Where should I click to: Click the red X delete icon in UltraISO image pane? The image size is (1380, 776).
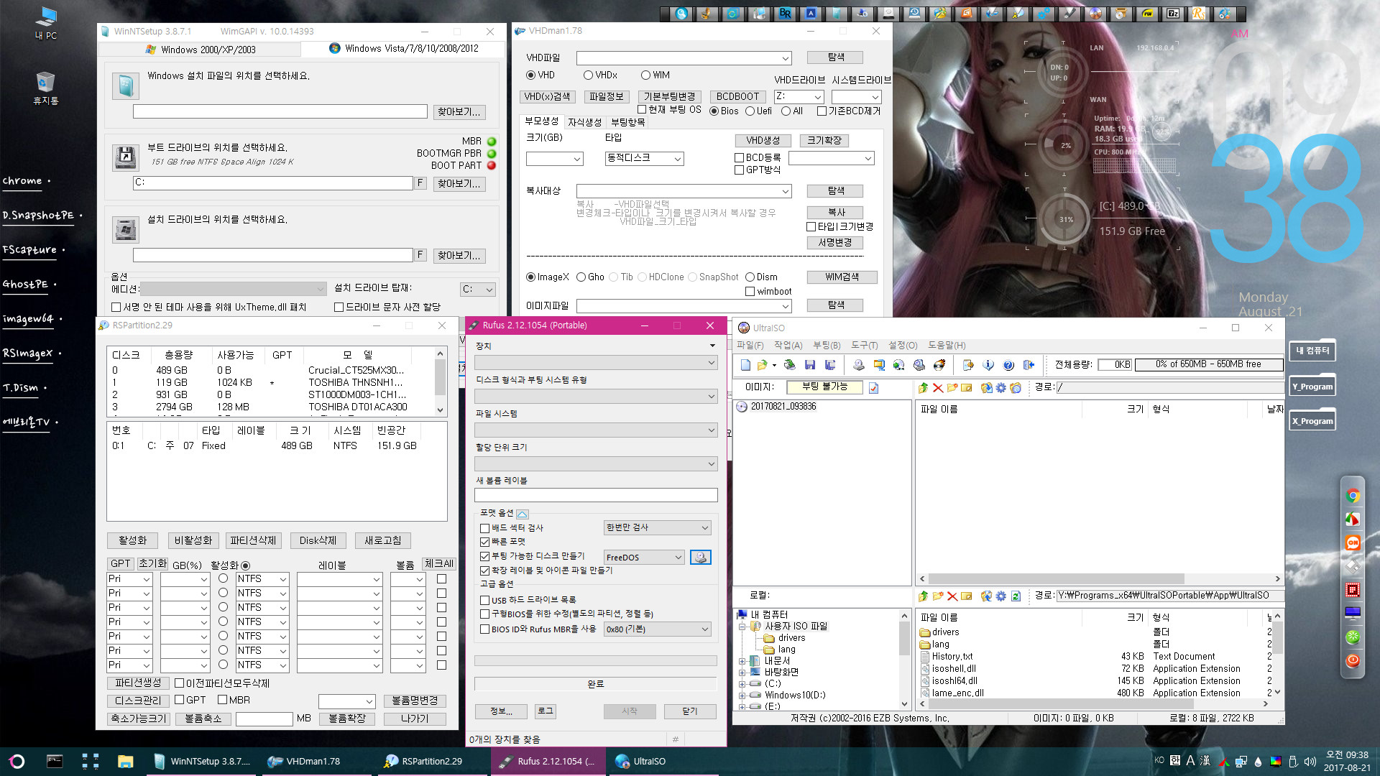coord(938,388)
